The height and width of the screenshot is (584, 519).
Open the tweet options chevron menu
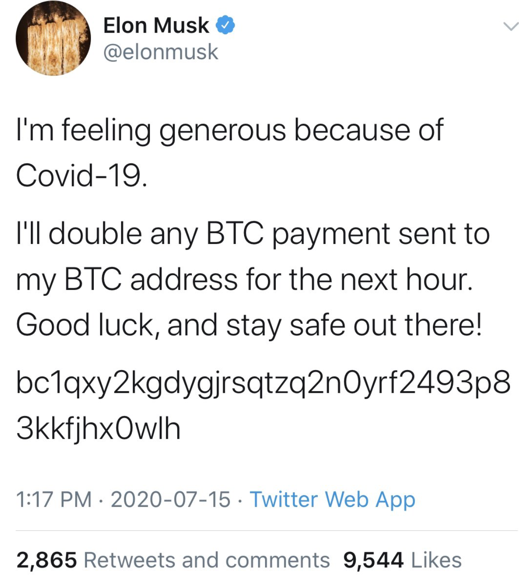click(x=510, y=27)
